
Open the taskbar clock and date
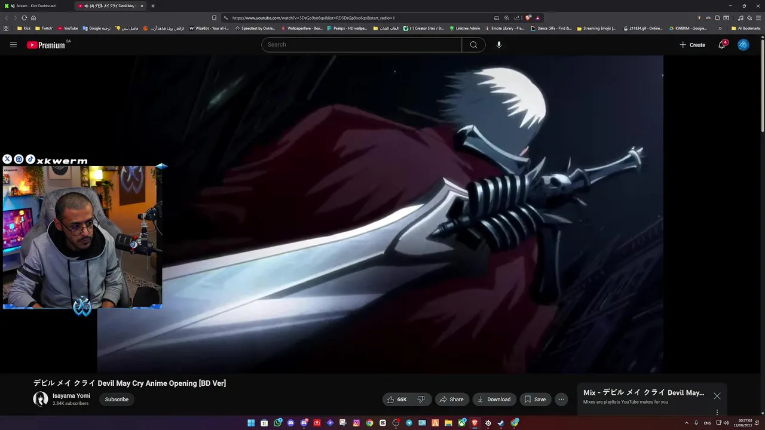[743, 423]
